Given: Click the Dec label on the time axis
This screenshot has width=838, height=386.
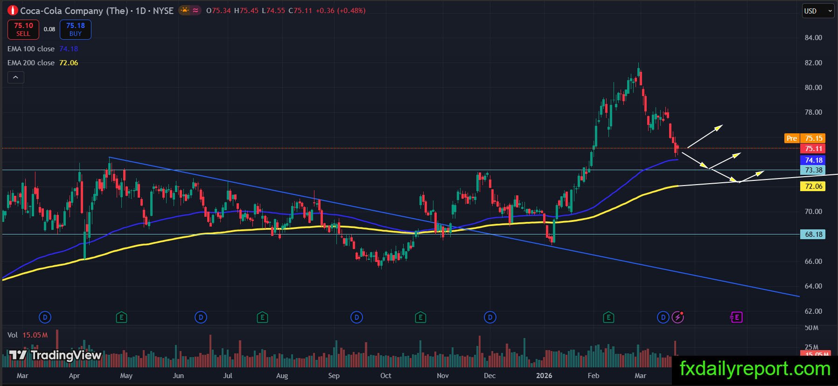Looking at the screenshot, I should (x=489, y=376).
